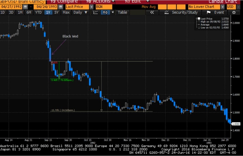Image resolution: width=243 pixels, height=156 pixels.
Task: Click first Mov Avg input box
Action: click(x=162, y=7)
